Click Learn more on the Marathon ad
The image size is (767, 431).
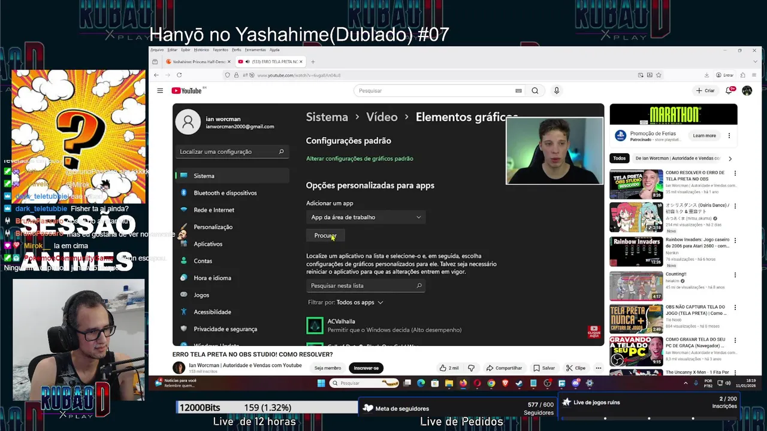tap(704, 136)
